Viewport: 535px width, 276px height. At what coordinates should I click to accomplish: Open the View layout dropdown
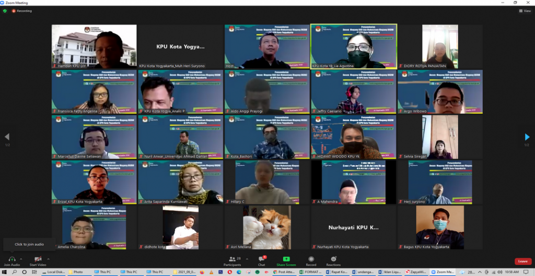[x=525, y=10]
